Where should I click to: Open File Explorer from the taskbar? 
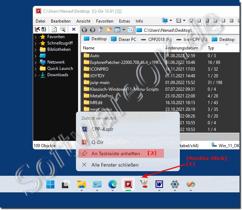tap(82, 184)
